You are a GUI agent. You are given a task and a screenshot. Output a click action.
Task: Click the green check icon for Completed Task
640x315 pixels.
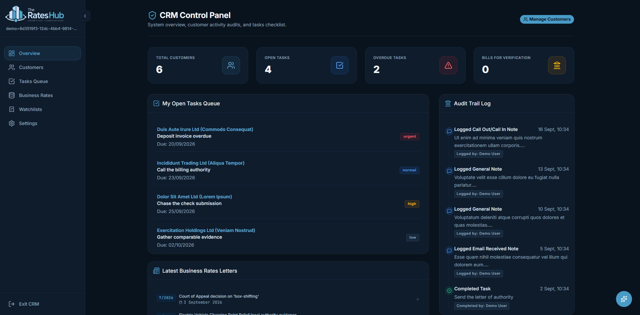[x=449, y=291]
